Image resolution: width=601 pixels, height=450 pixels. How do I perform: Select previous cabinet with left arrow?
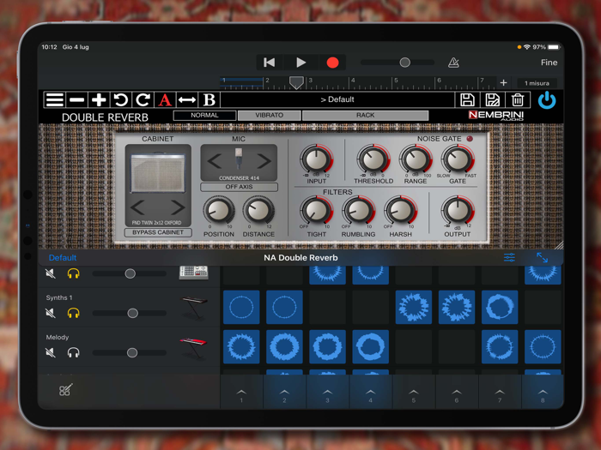[x=137, y=207]
